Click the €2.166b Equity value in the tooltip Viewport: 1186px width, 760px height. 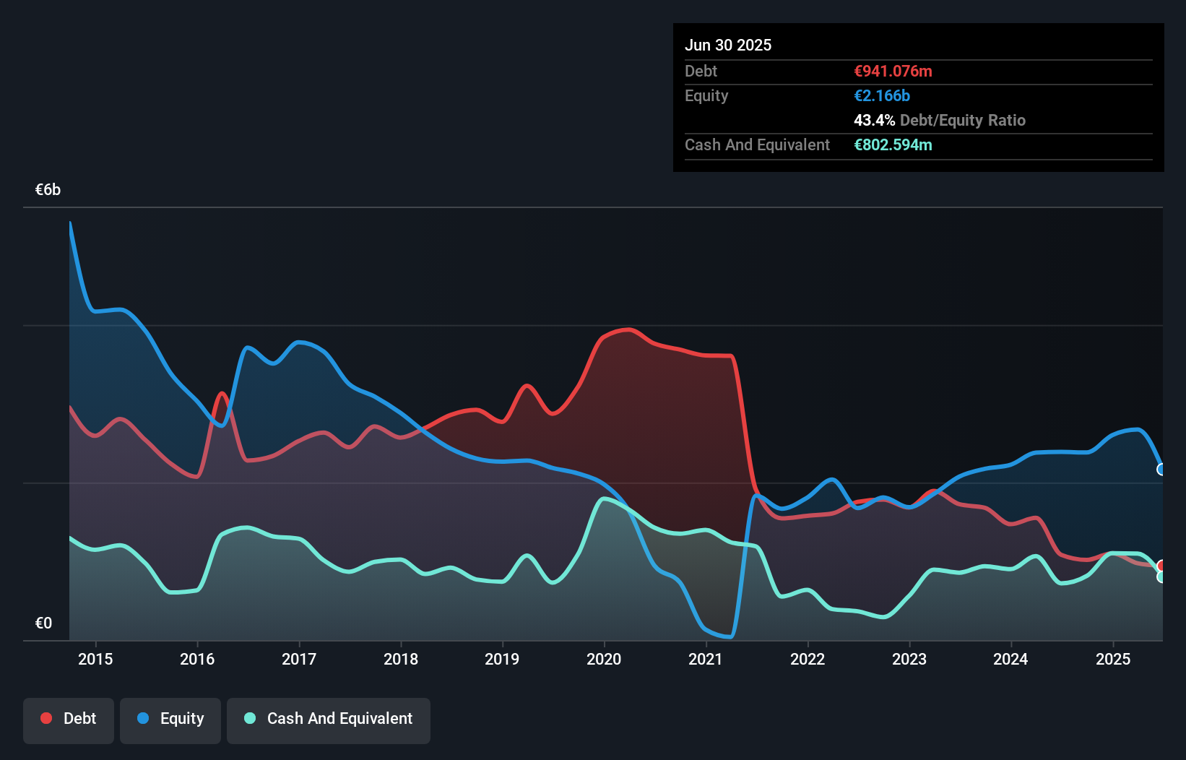882,95
